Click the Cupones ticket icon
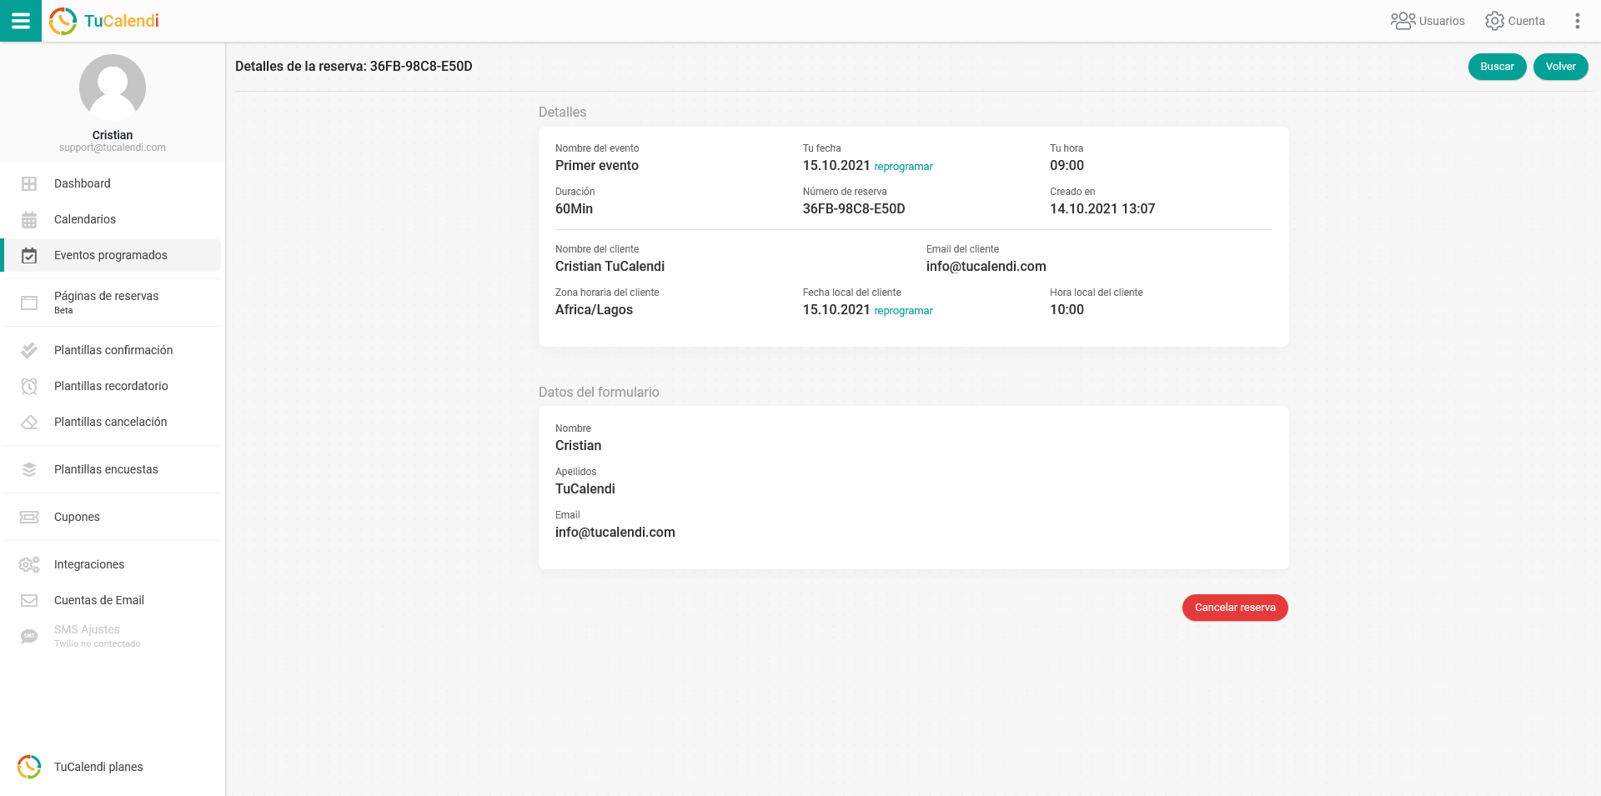The width and height of the screenshot is (1601, 796). click(29, 517)
